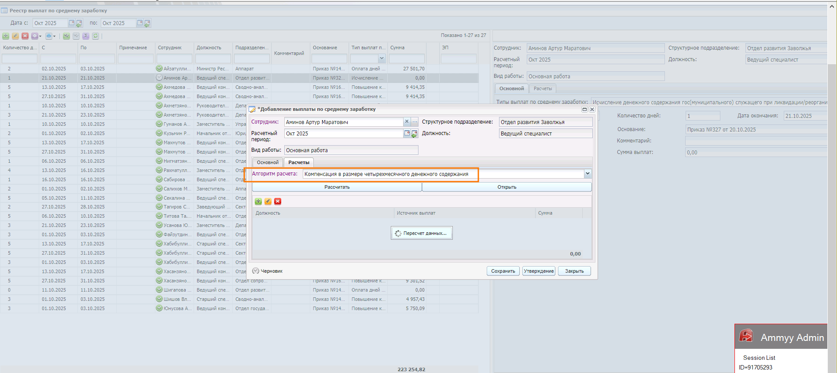Click the Черновик status icon in dialog
837x373 pixels.
coord(256,271)
